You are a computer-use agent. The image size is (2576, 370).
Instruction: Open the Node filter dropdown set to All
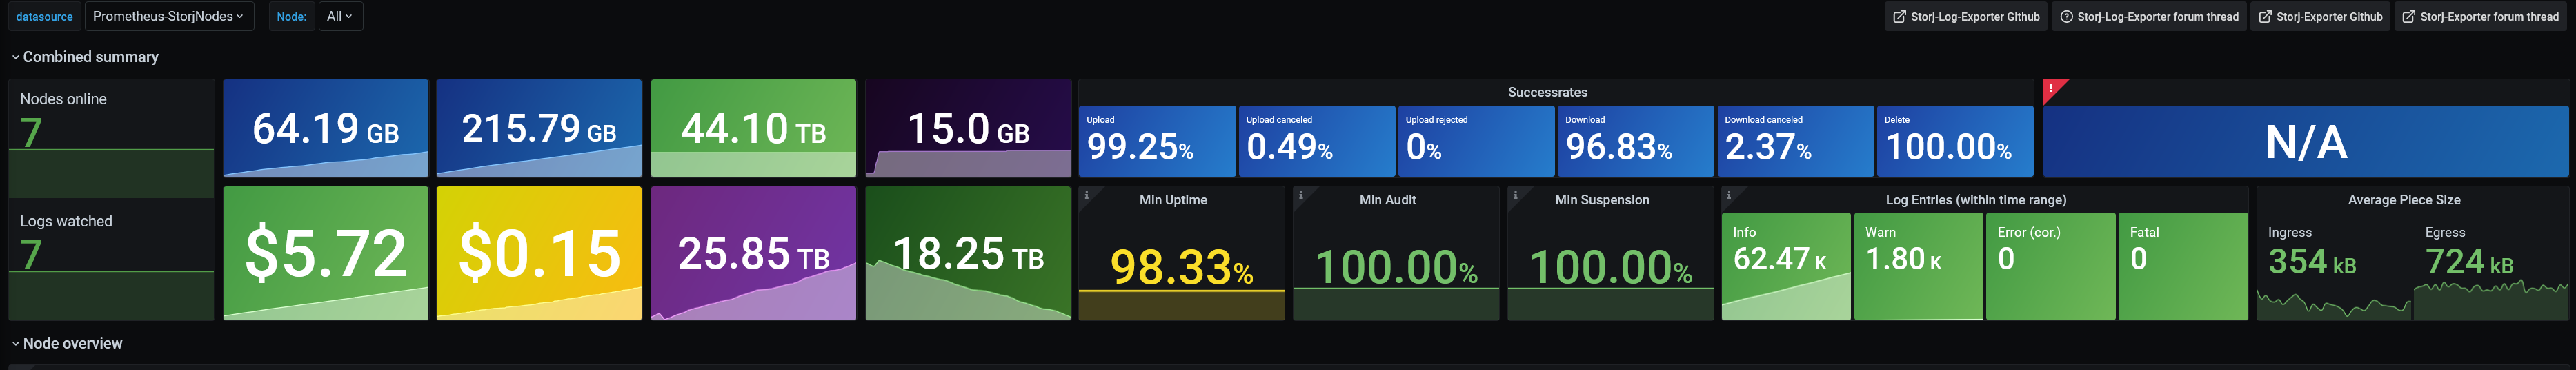tap(340, 17)
